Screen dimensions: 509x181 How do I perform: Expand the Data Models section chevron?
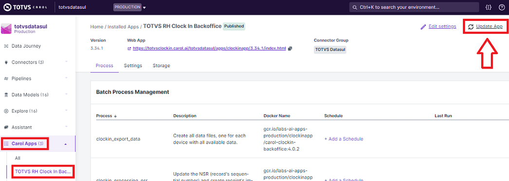66,94
